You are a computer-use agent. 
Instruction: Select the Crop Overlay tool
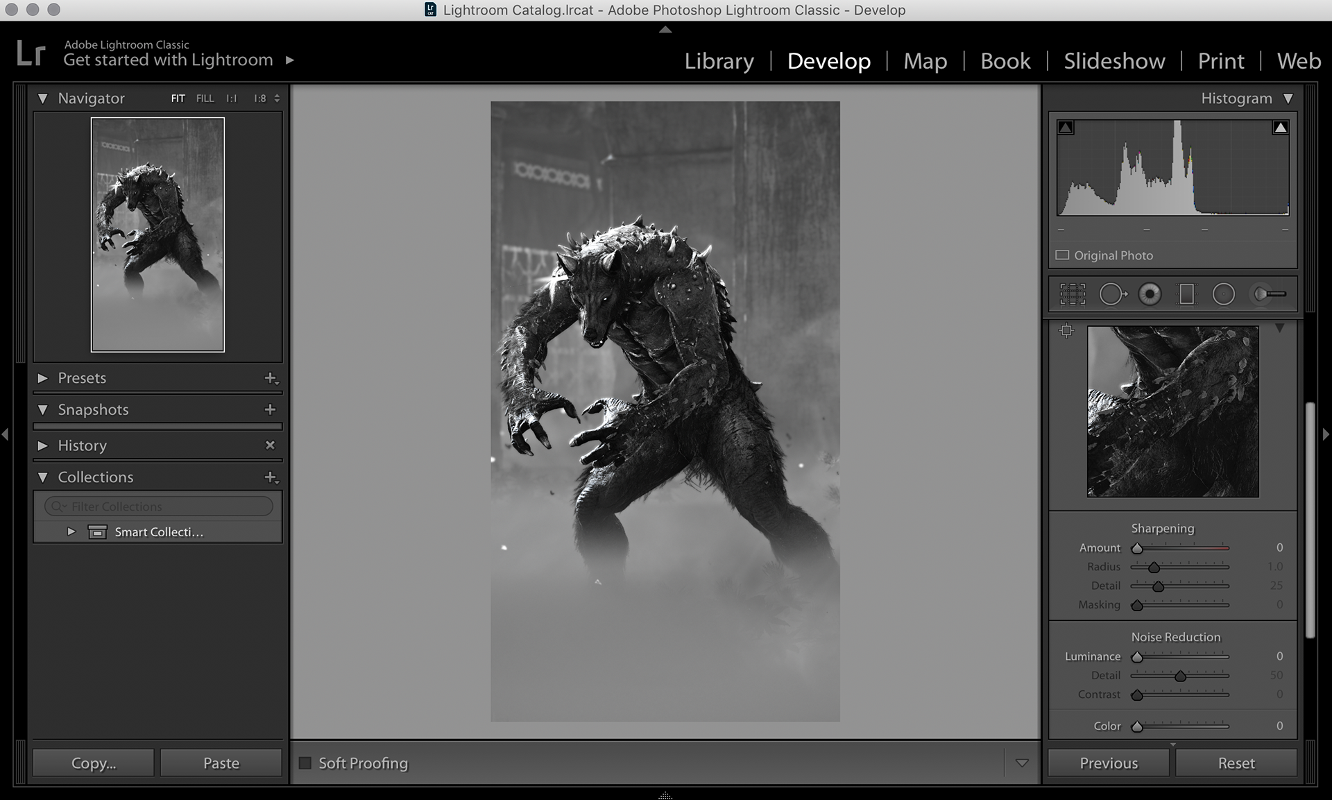(x=1073, y=294)
